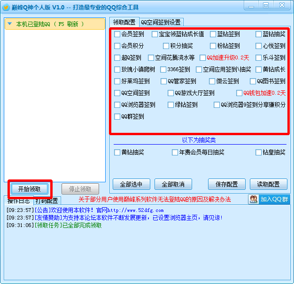Enable 空间花腾浇水等 checkbox
This screenshot has width=294, height=284.
(151, 58)
